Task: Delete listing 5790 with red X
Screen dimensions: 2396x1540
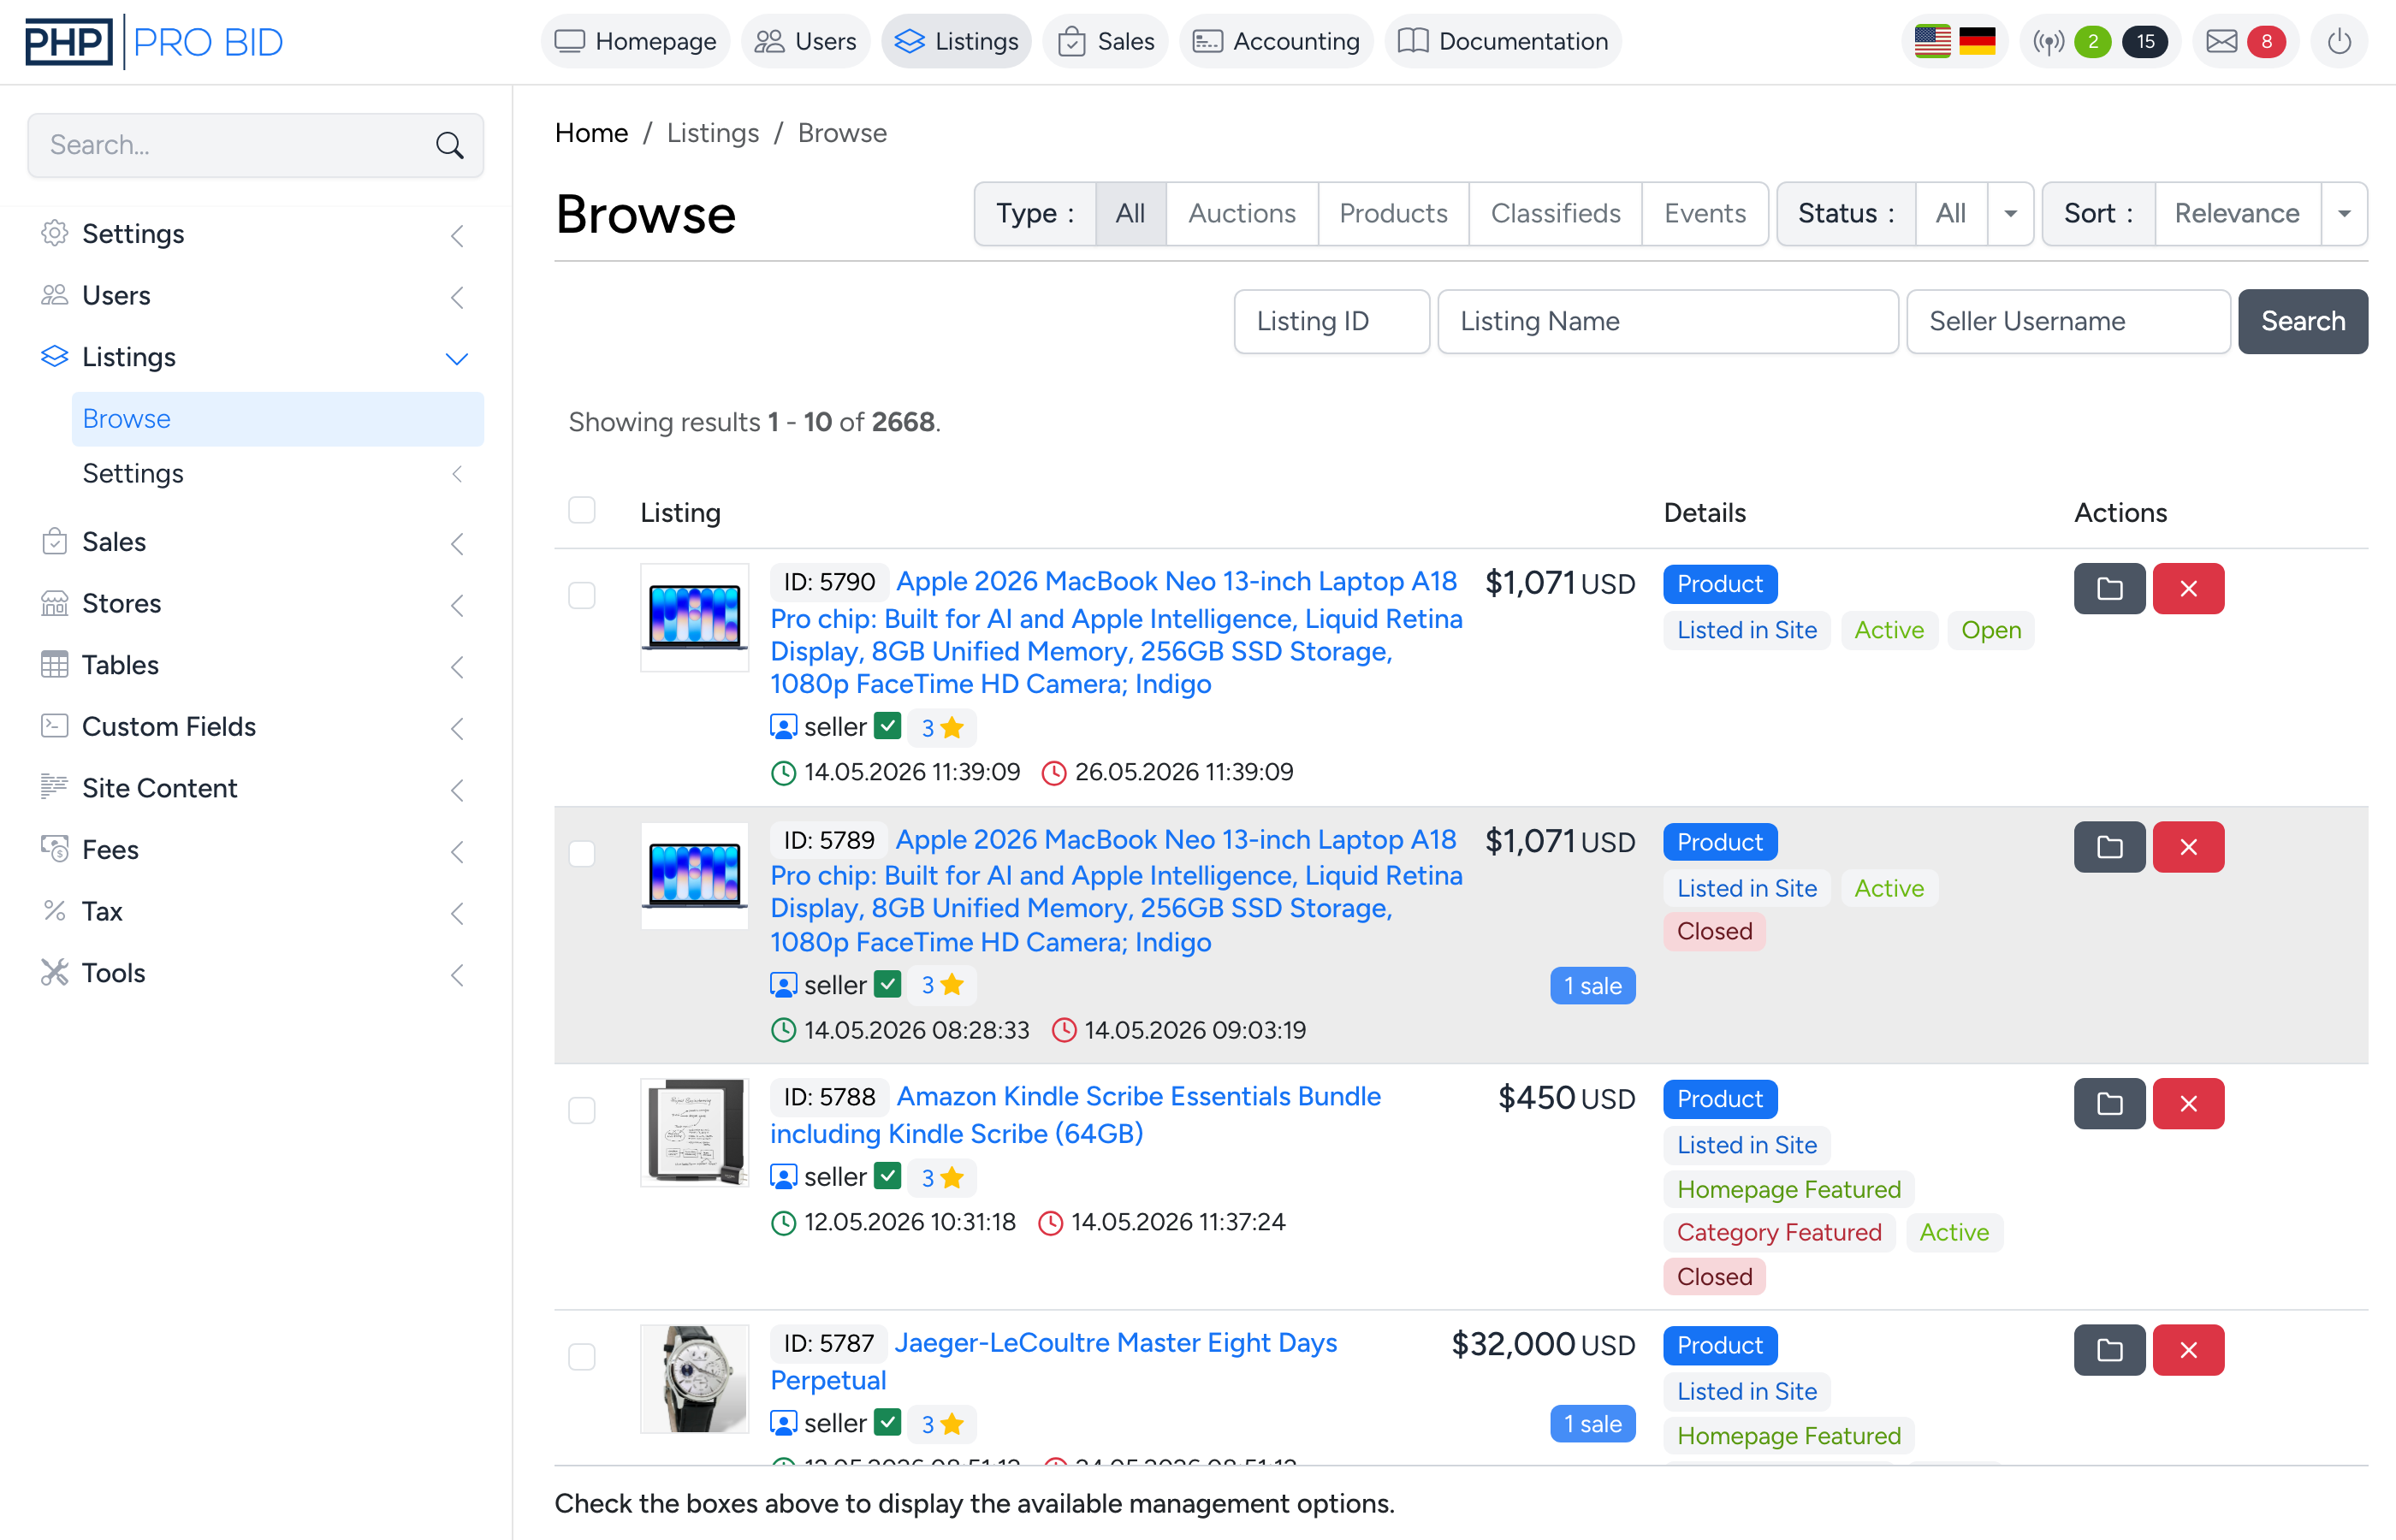Action: (2188, 588)
